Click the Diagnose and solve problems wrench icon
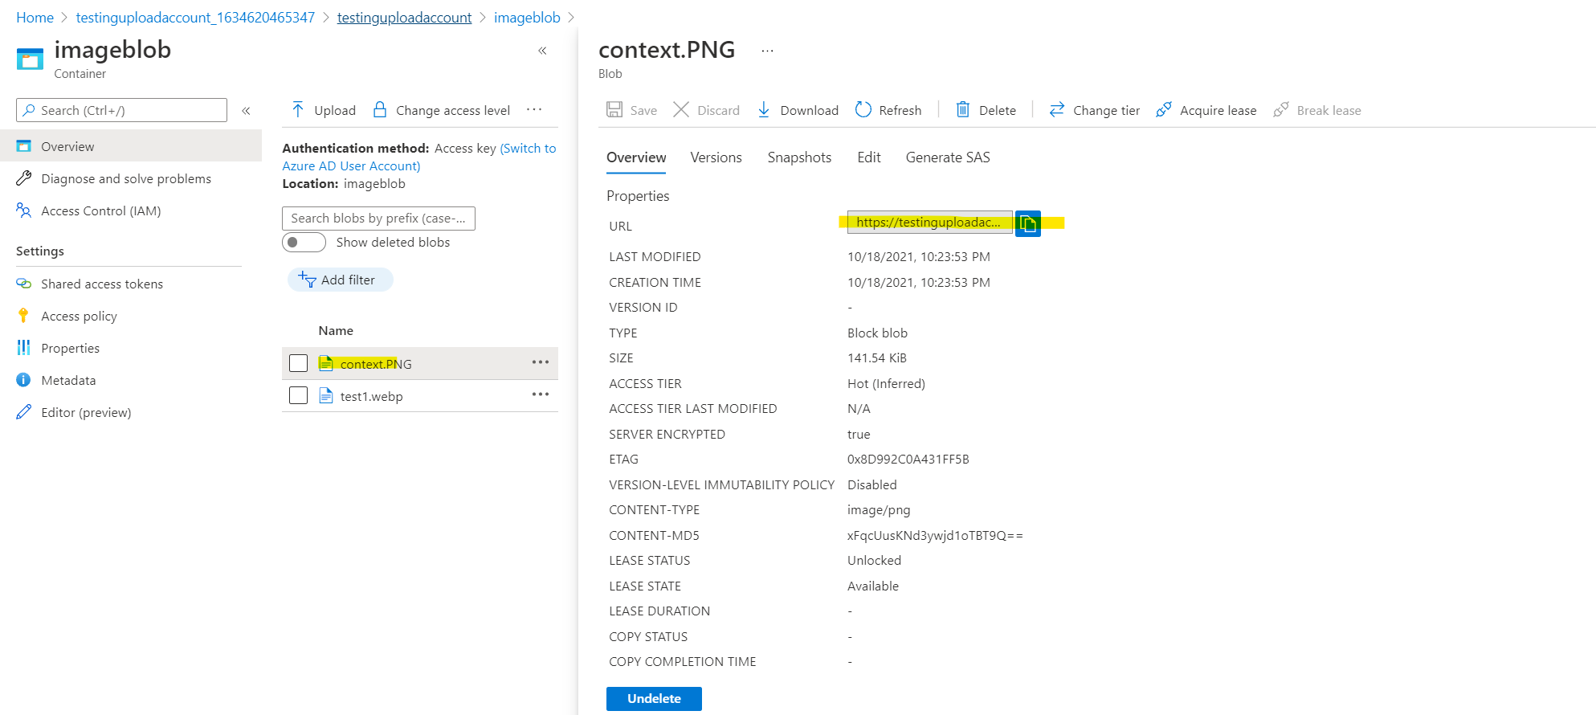The width and height of the screenshot is (1596, 715). (24, 178)
